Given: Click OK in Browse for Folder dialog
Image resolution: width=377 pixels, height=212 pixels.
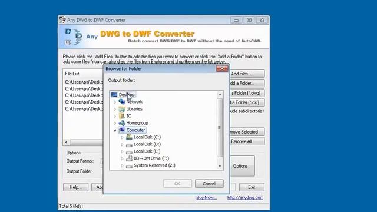Looking at the screenshot, I should (177, 184).
